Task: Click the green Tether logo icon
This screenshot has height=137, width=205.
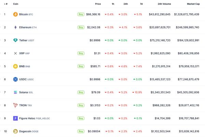Action: (x=15, y=40)
